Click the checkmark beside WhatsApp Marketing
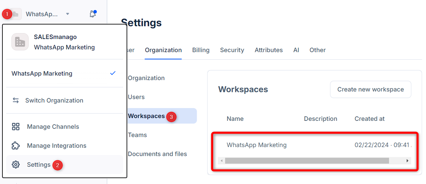The width and height of the screenshot is (426, 184). pos(113,73)
